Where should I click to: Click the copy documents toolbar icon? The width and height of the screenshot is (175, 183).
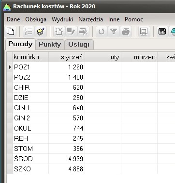10,32
